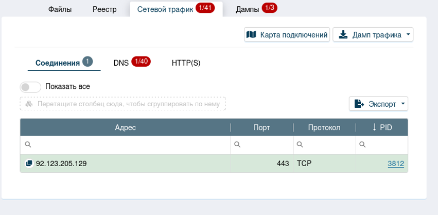Sort by the Адрес column header
This screenshot has height=215, width=438.
click(x=125, y=127)
